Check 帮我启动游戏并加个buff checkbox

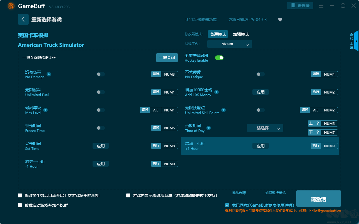point(20,205)
